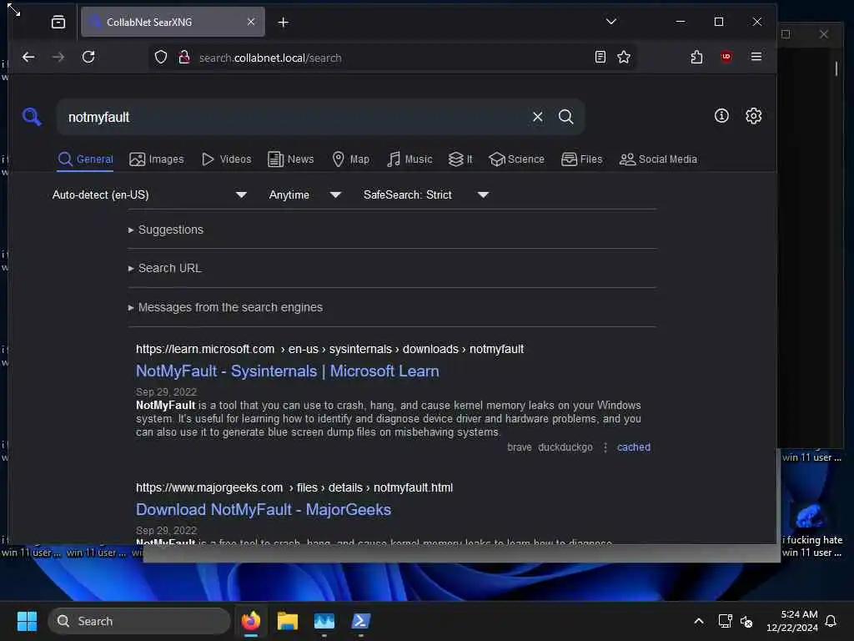Open the Windows Start menu
The image size is (854, 641).
(x=27, y=621)
